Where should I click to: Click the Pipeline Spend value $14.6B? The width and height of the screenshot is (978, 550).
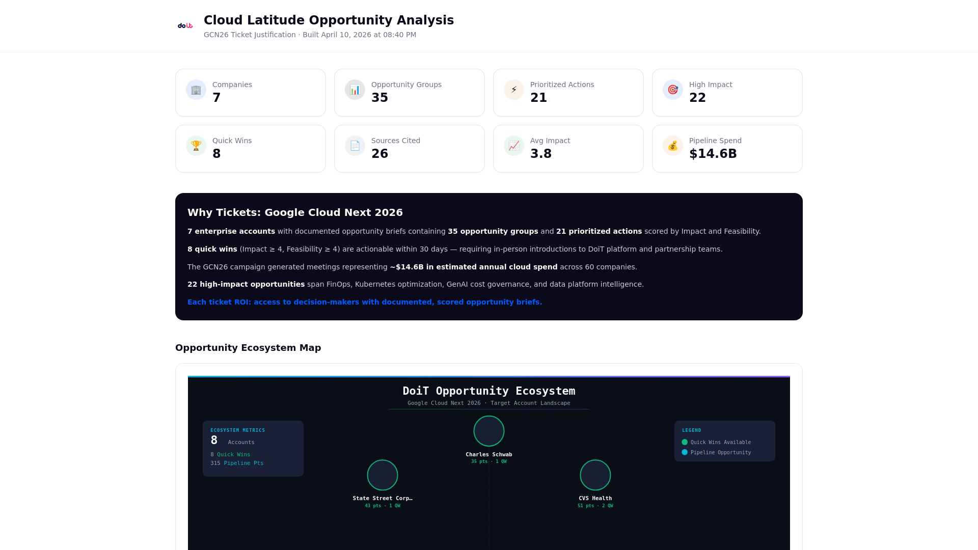713,154
